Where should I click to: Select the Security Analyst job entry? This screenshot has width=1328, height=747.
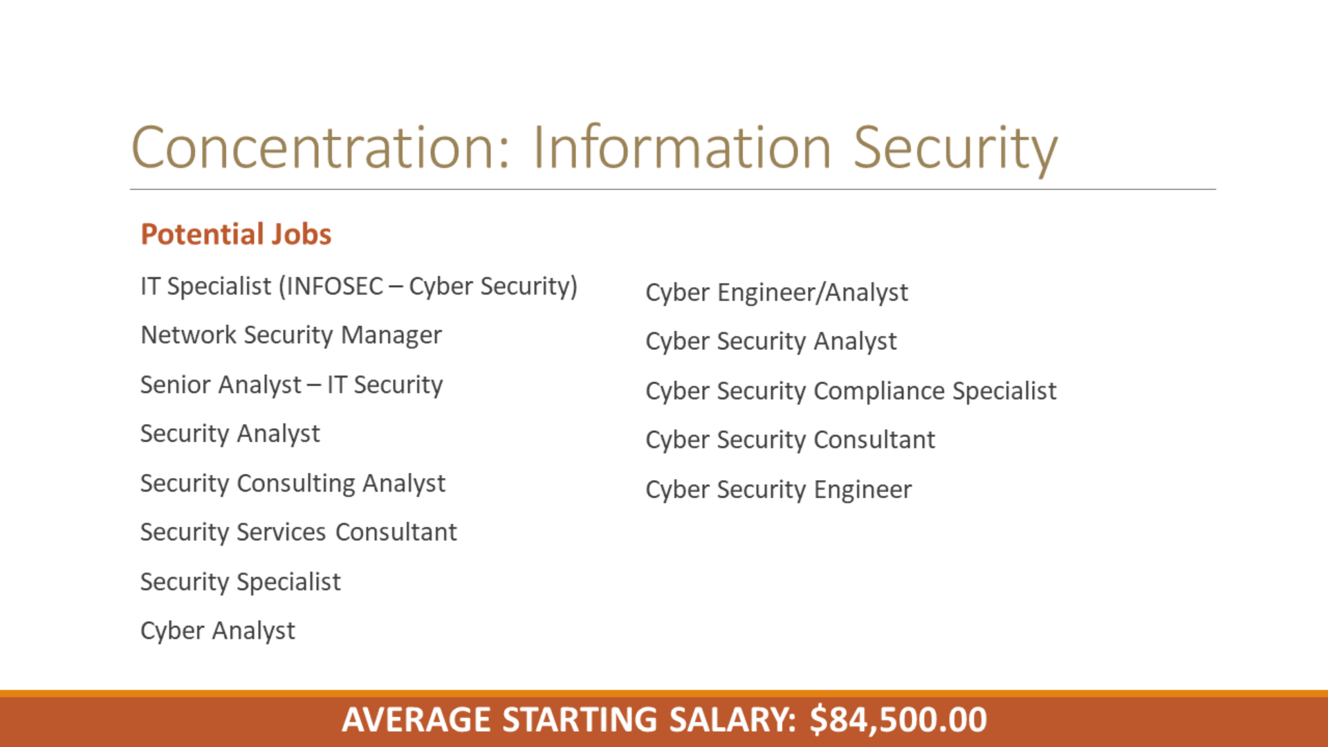click(x=230, y=434)
